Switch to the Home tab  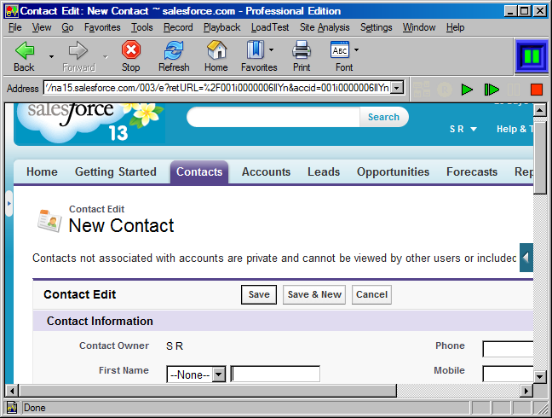[x=42, y=171]
